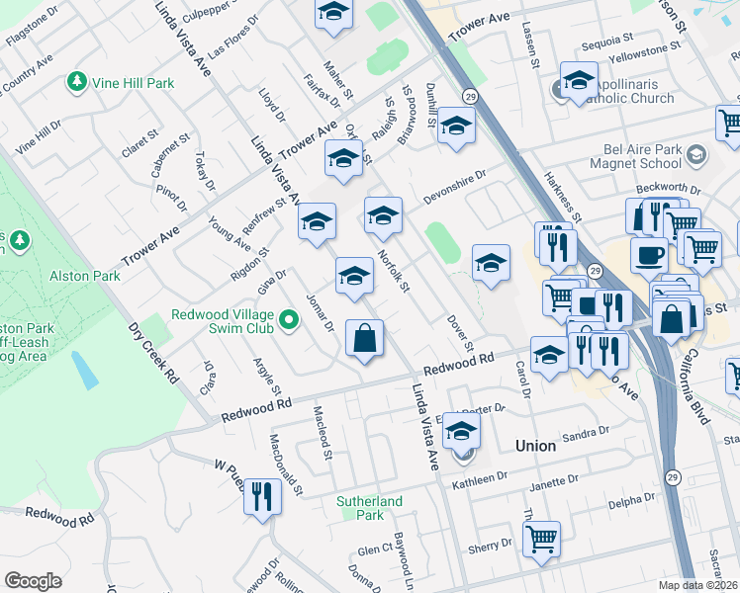The image size is (740, 593).
Task: Click the restaurant marker right of the lower cart cluster
Action: [613, 309]
